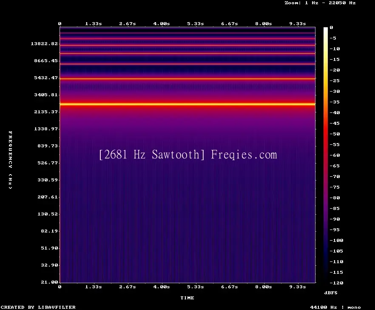
Task: Click the 13822.82 frequency axis label
Action: [44, 43]
